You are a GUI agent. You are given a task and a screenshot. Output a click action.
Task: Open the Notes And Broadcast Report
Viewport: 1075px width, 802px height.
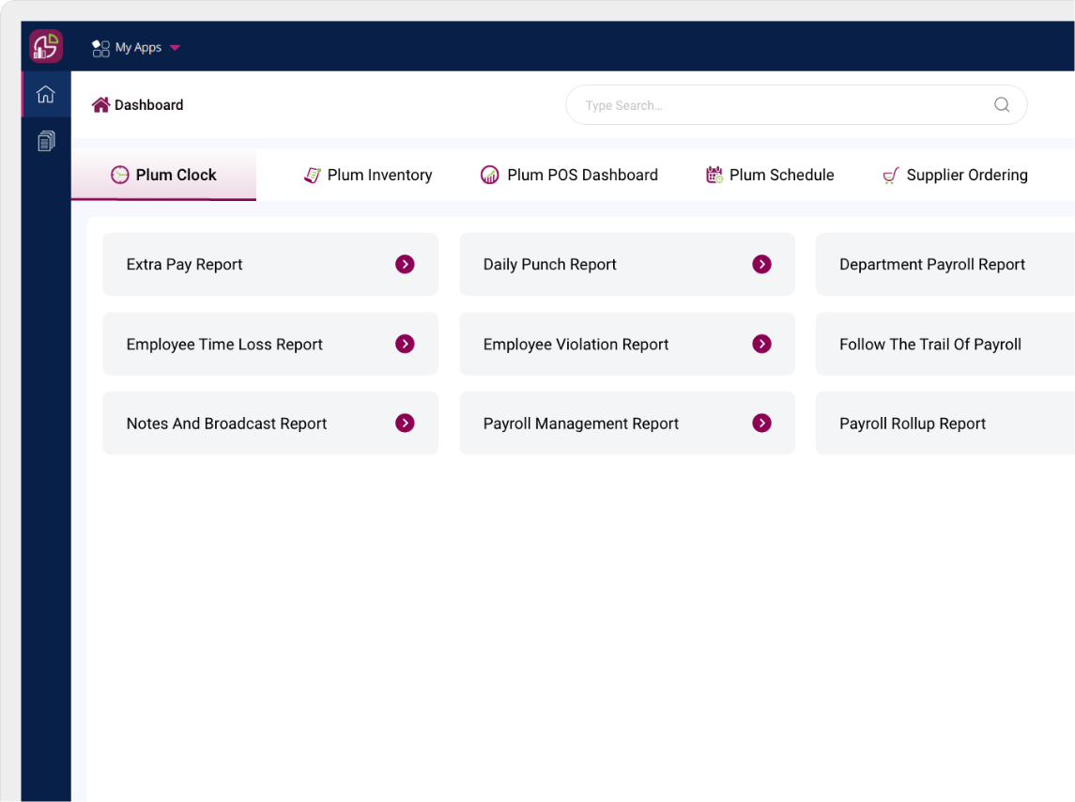tap(269, 423)
